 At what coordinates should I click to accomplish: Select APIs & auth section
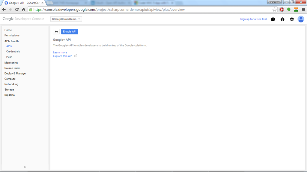(12, 41)
